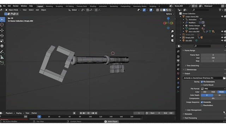226x127 pixels.
Task: Open the Global transform orientation dropdown
Action: (x=74, y=10)
